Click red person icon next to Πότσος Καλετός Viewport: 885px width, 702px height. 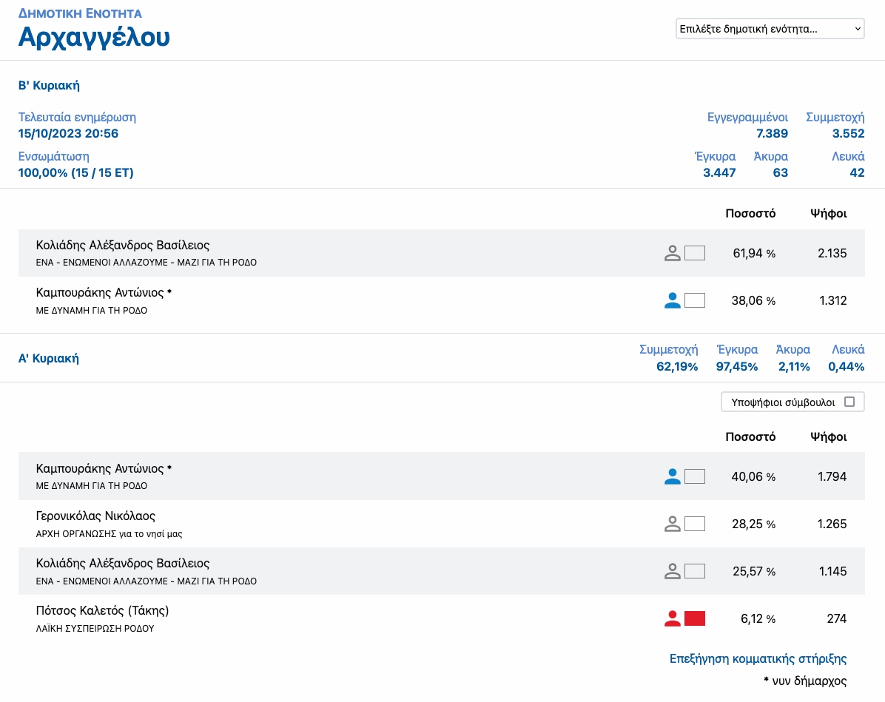pos(672,619)
